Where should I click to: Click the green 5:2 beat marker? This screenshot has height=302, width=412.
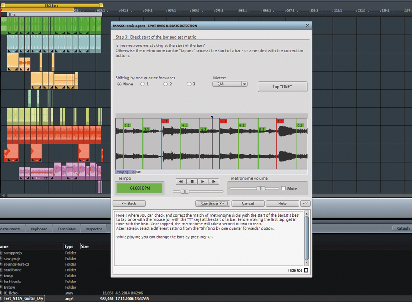pos(300,125)
